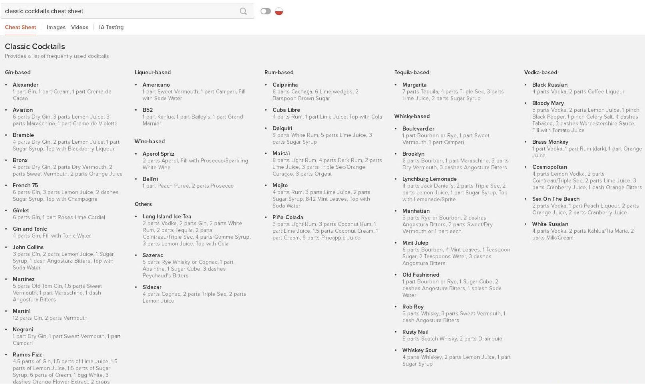Toggle the region switch beside the search box

[x=265, y=11]
